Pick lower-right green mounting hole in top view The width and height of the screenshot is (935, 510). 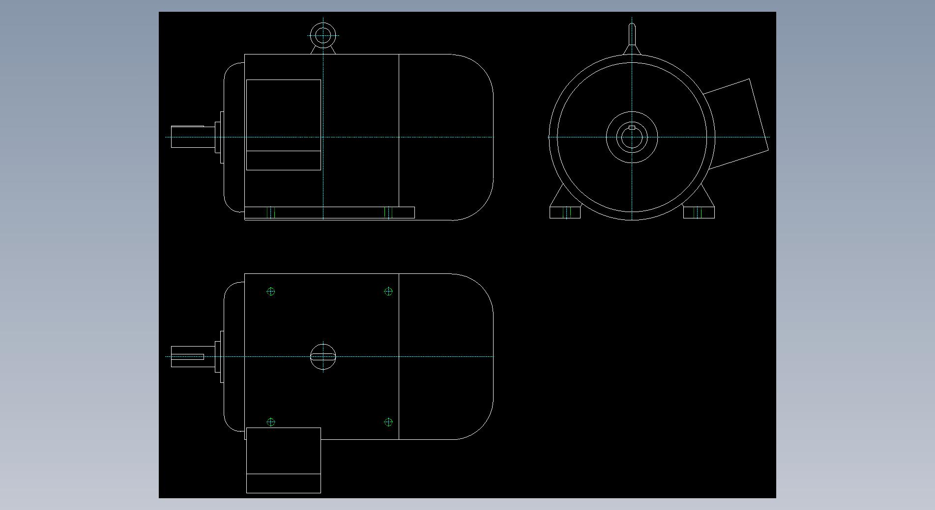(388, 422)
